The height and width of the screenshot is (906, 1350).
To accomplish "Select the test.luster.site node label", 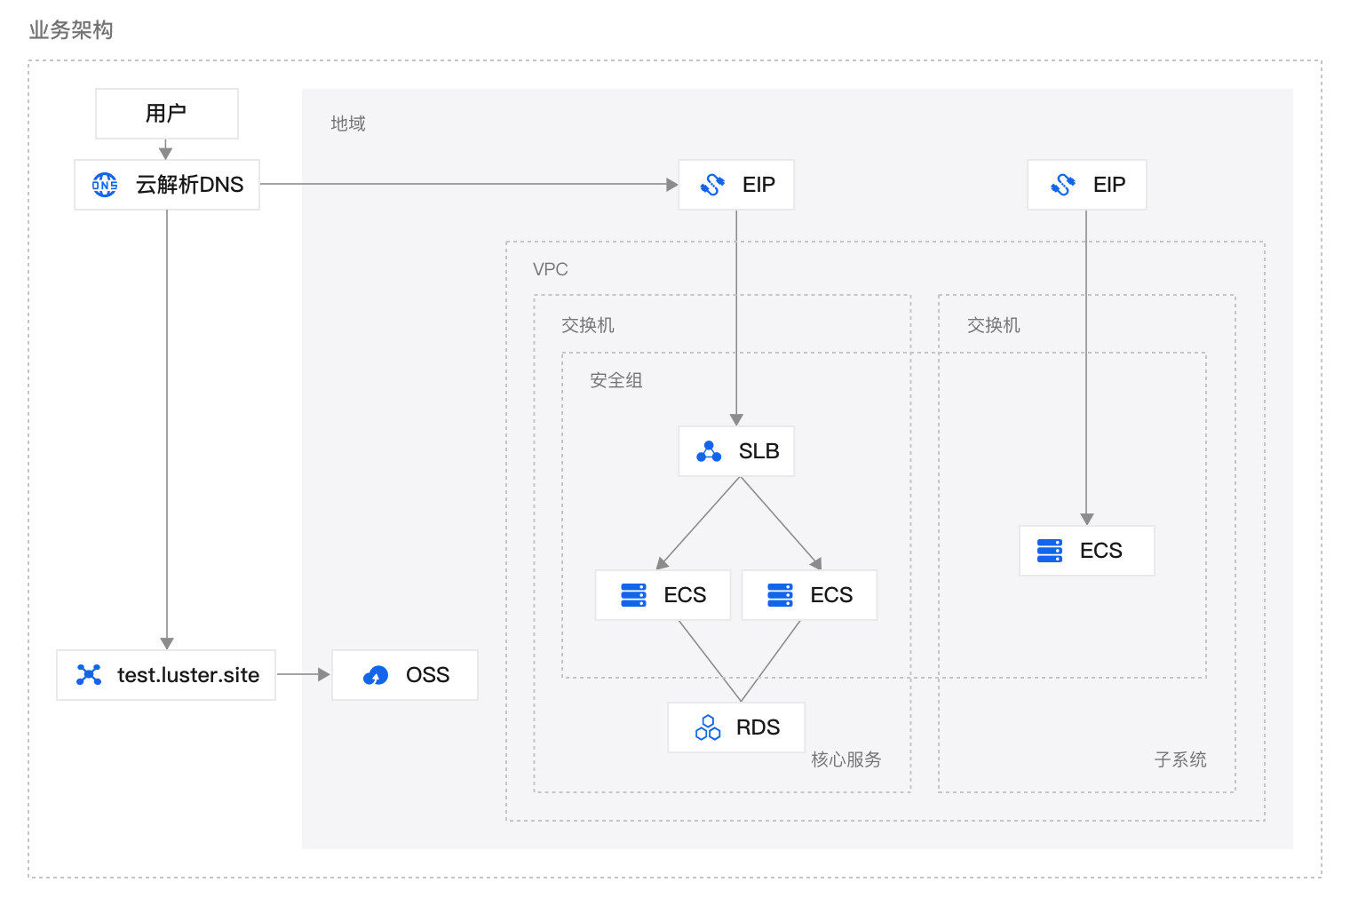I will [x=188, y=675].
